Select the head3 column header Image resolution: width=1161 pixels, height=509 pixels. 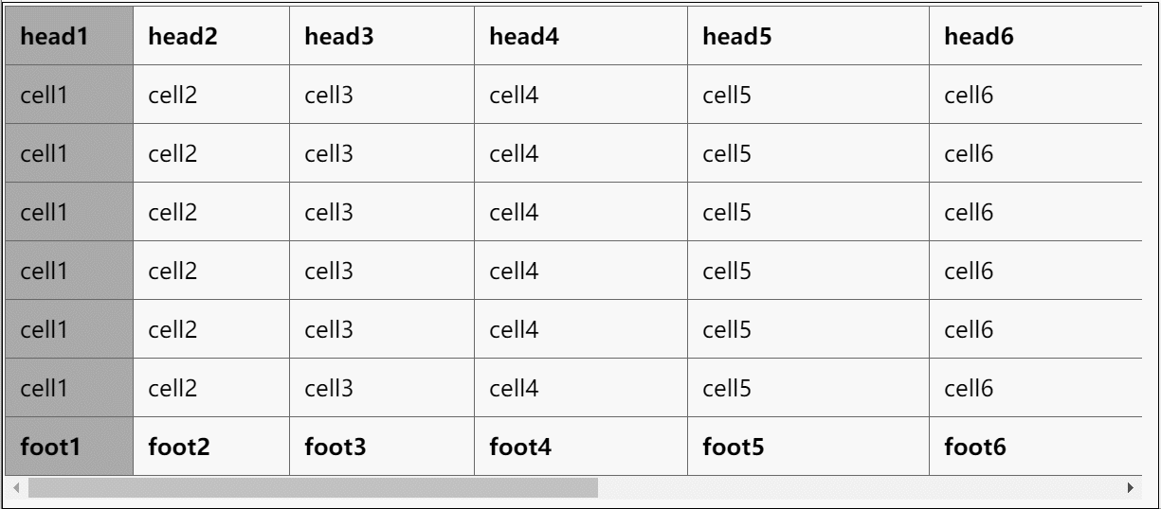[x=381, y=36]
